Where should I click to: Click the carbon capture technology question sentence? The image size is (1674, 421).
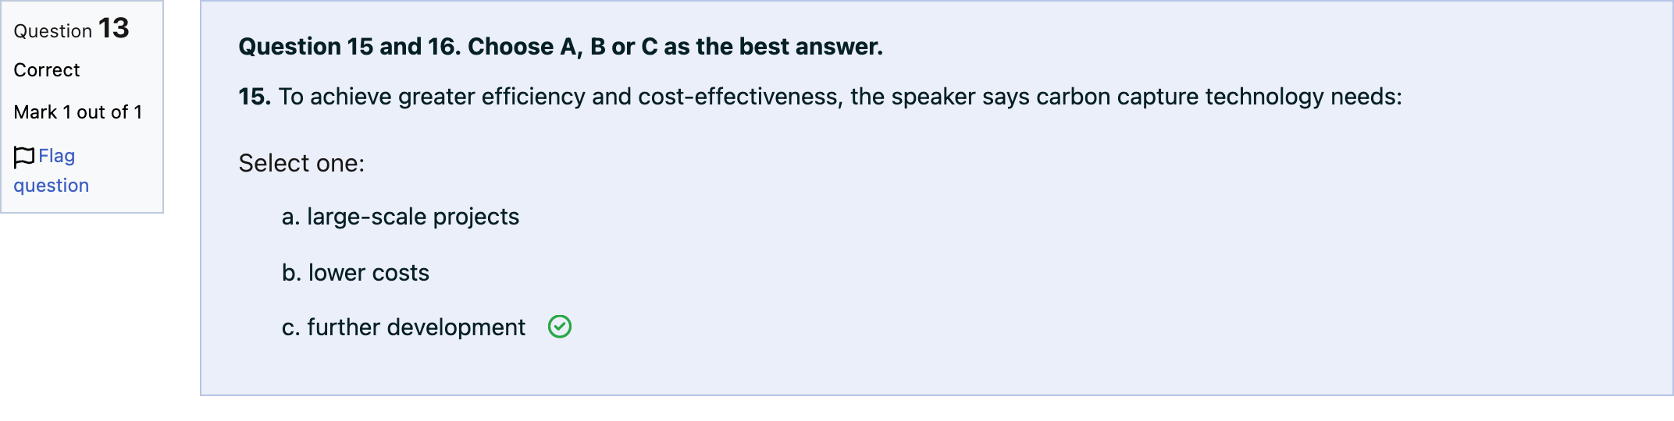pyautogui.click(x=821, y=97)
